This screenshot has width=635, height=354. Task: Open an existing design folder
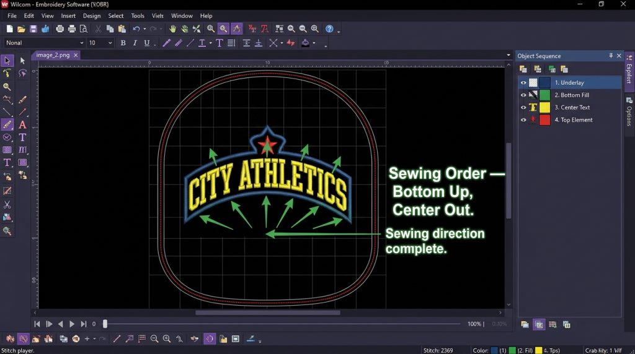coord(21,28)
